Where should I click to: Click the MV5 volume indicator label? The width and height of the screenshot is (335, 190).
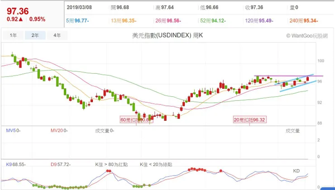click(x=13, y=130)
